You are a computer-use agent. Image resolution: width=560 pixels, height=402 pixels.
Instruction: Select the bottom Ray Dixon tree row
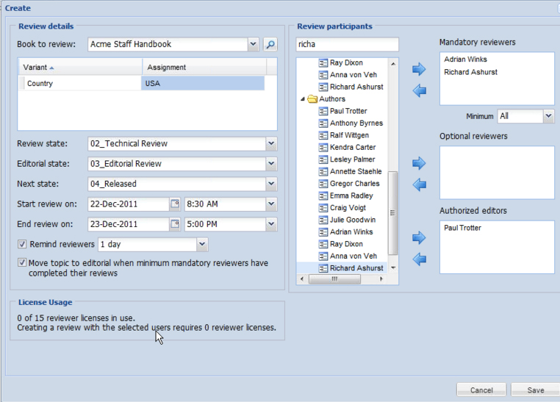(342, 244)
